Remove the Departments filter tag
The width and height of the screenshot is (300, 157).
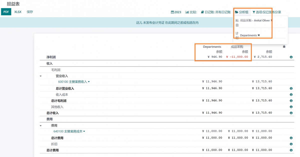258,35
